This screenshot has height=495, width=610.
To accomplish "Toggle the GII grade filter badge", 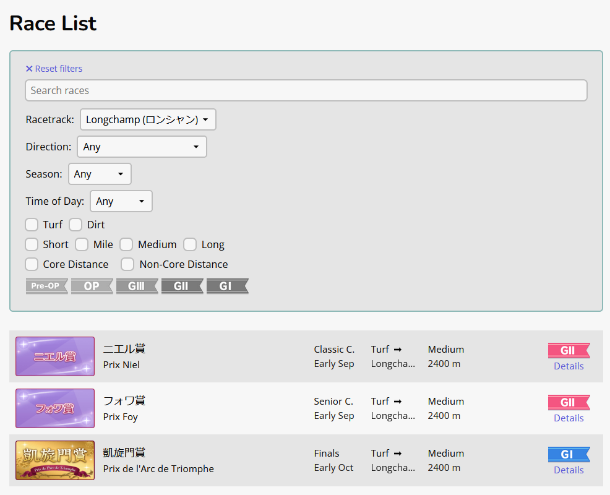I will pyautogui.click(x=182, y=286).
